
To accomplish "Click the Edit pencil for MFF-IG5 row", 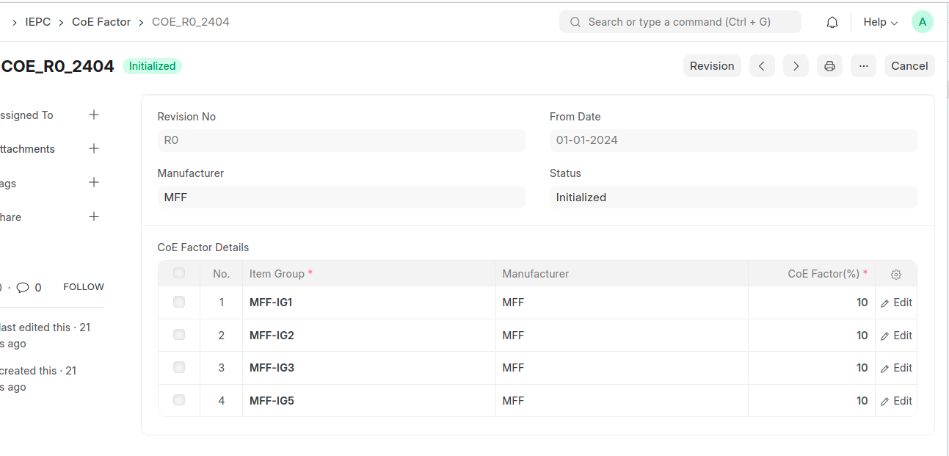I will [x=896, y=400].
